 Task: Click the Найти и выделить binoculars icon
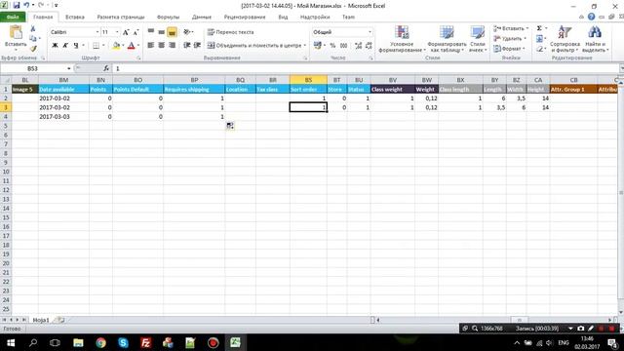(x=595, y=32)
